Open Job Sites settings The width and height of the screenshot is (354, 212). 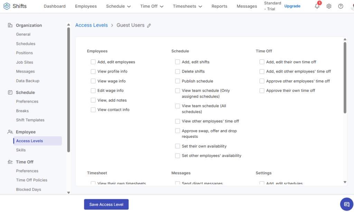[x=25, y=62]
